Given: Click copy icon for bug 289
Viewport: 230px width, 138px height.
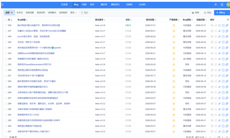Looking at the screenshot, I should click(227, 87).
